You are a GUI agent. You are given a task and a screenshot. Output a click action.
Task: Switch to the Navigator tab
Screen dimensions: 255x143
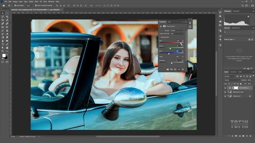point(236,11)
